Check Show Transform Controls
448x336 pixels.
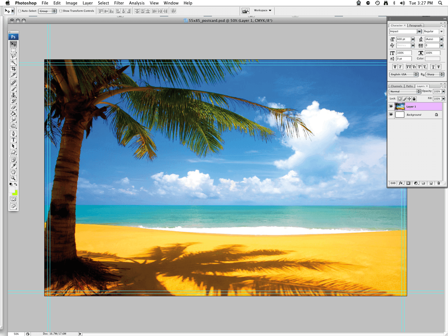(61, 11)
